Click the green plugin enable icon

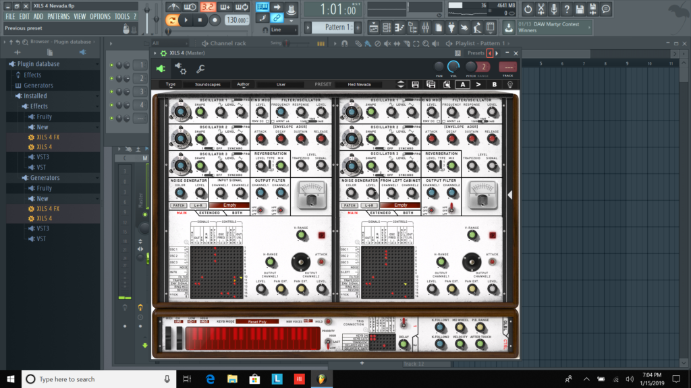click(x=161, y=69)
